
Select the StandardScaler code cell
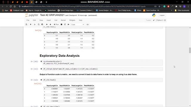point(103,62)
